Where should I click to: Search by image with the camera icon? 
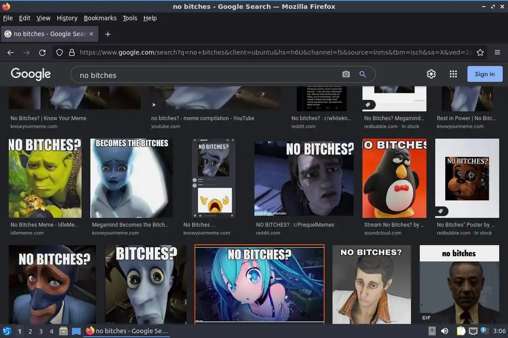(x=346, y=74)
